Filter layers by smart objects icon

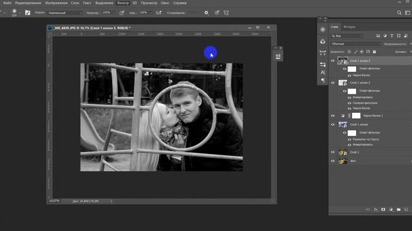[406, 36]
